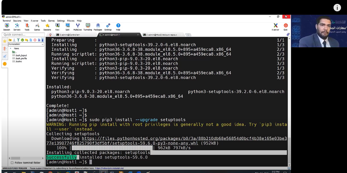The image size is (347, 173).
Task: Click the home tab icon
Action: 50,35
